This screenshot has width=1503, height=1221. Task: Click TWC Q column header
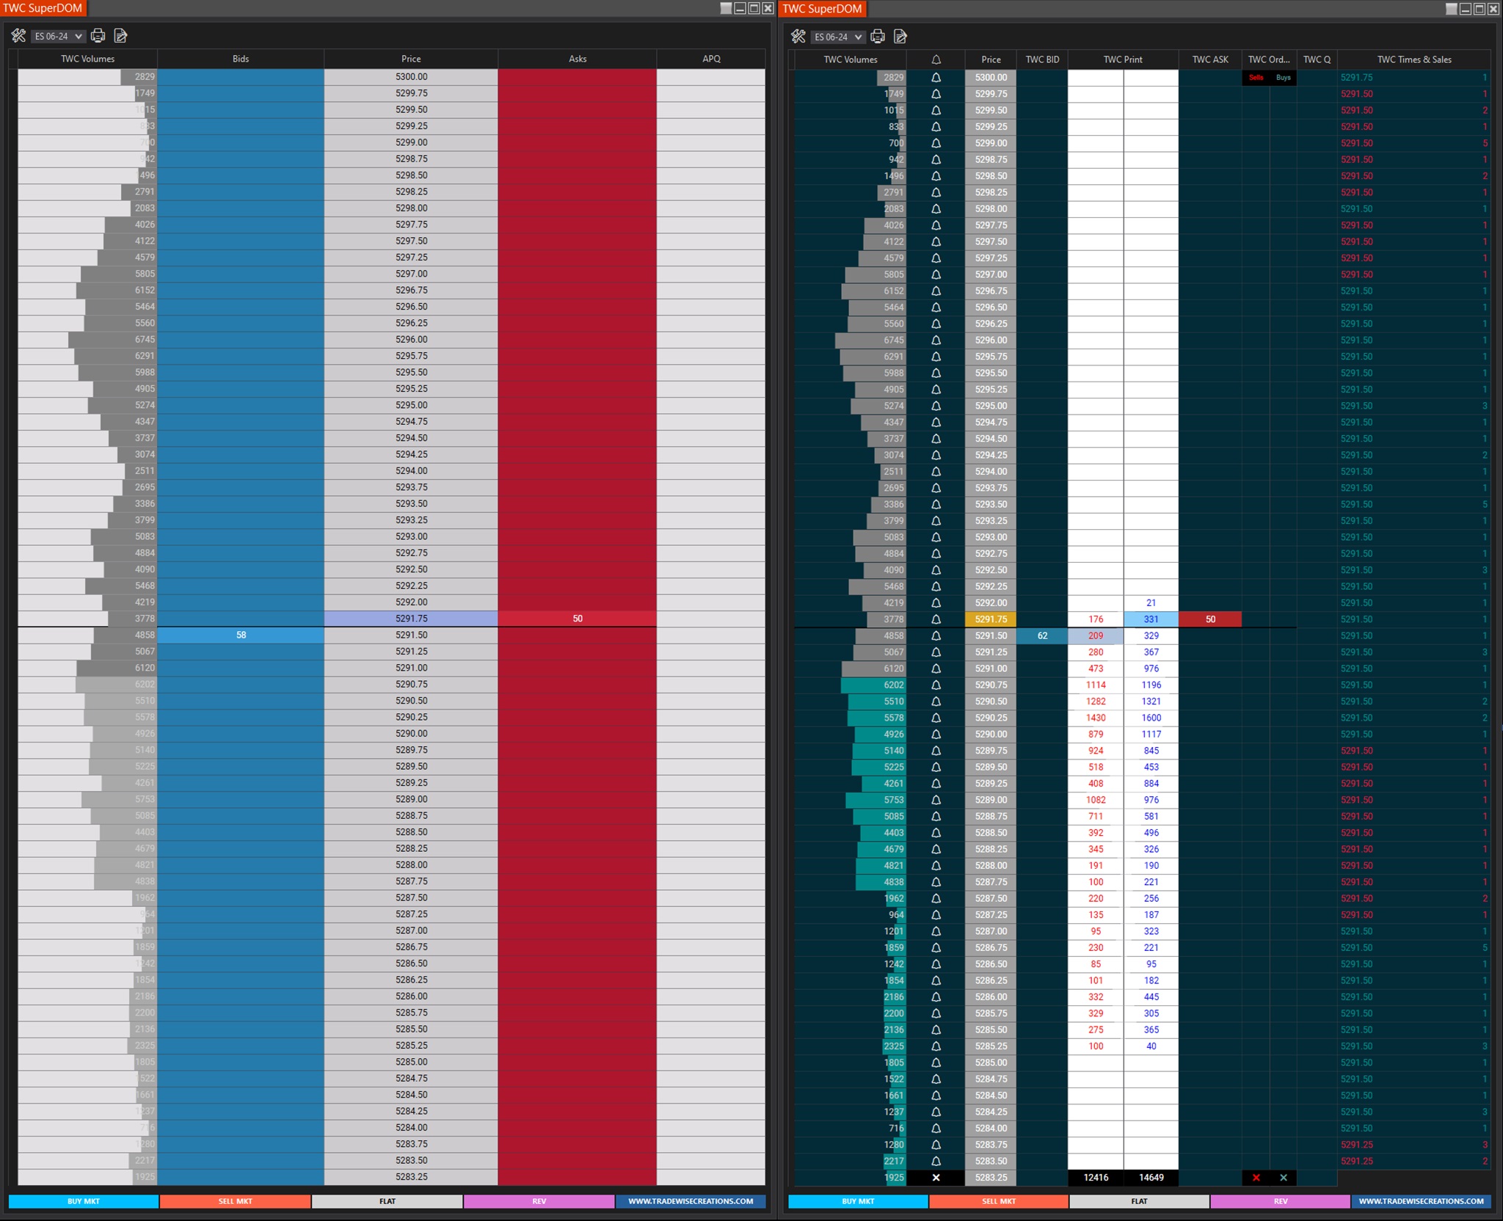1317,59
